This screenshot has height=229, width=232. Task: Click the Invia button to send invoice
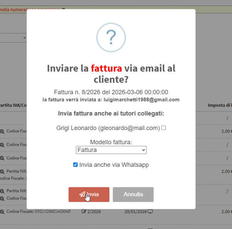tap(89, 195)
